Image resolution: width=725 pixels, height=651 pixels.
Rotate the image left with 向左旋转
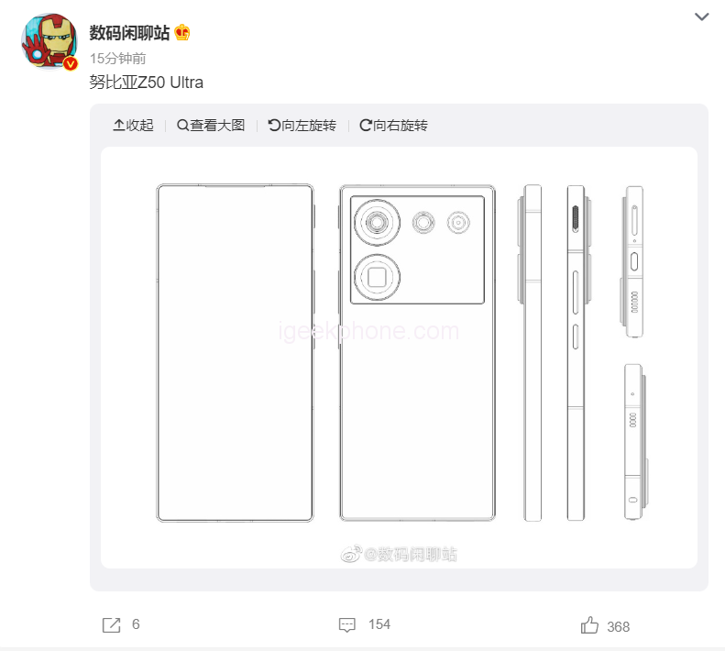click(302, 125)
